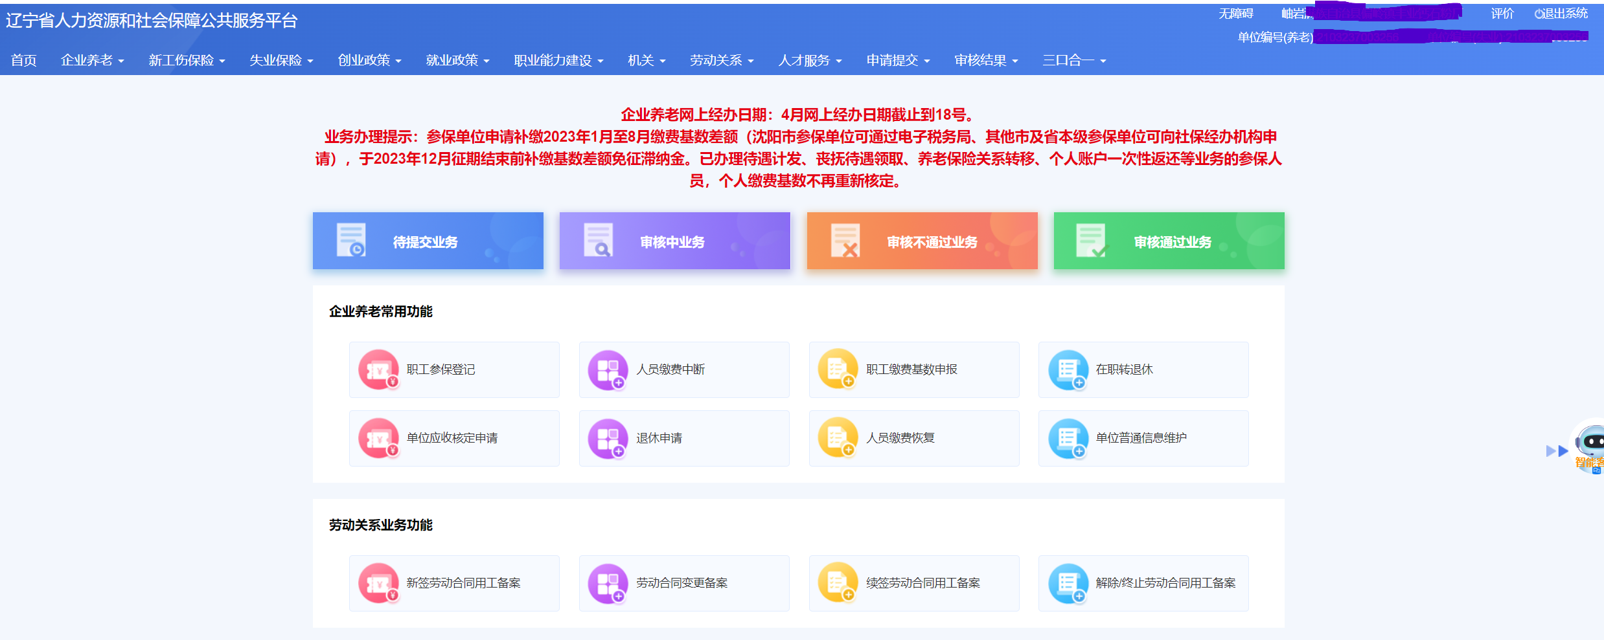Go to 首页 in the navigation bar
Image resolution: width=1604 pixels, height=640 pixels.
24,60
